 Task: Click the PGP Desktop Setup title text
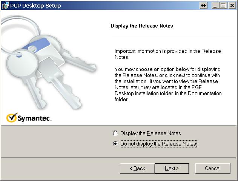click(x=35, y=6)
